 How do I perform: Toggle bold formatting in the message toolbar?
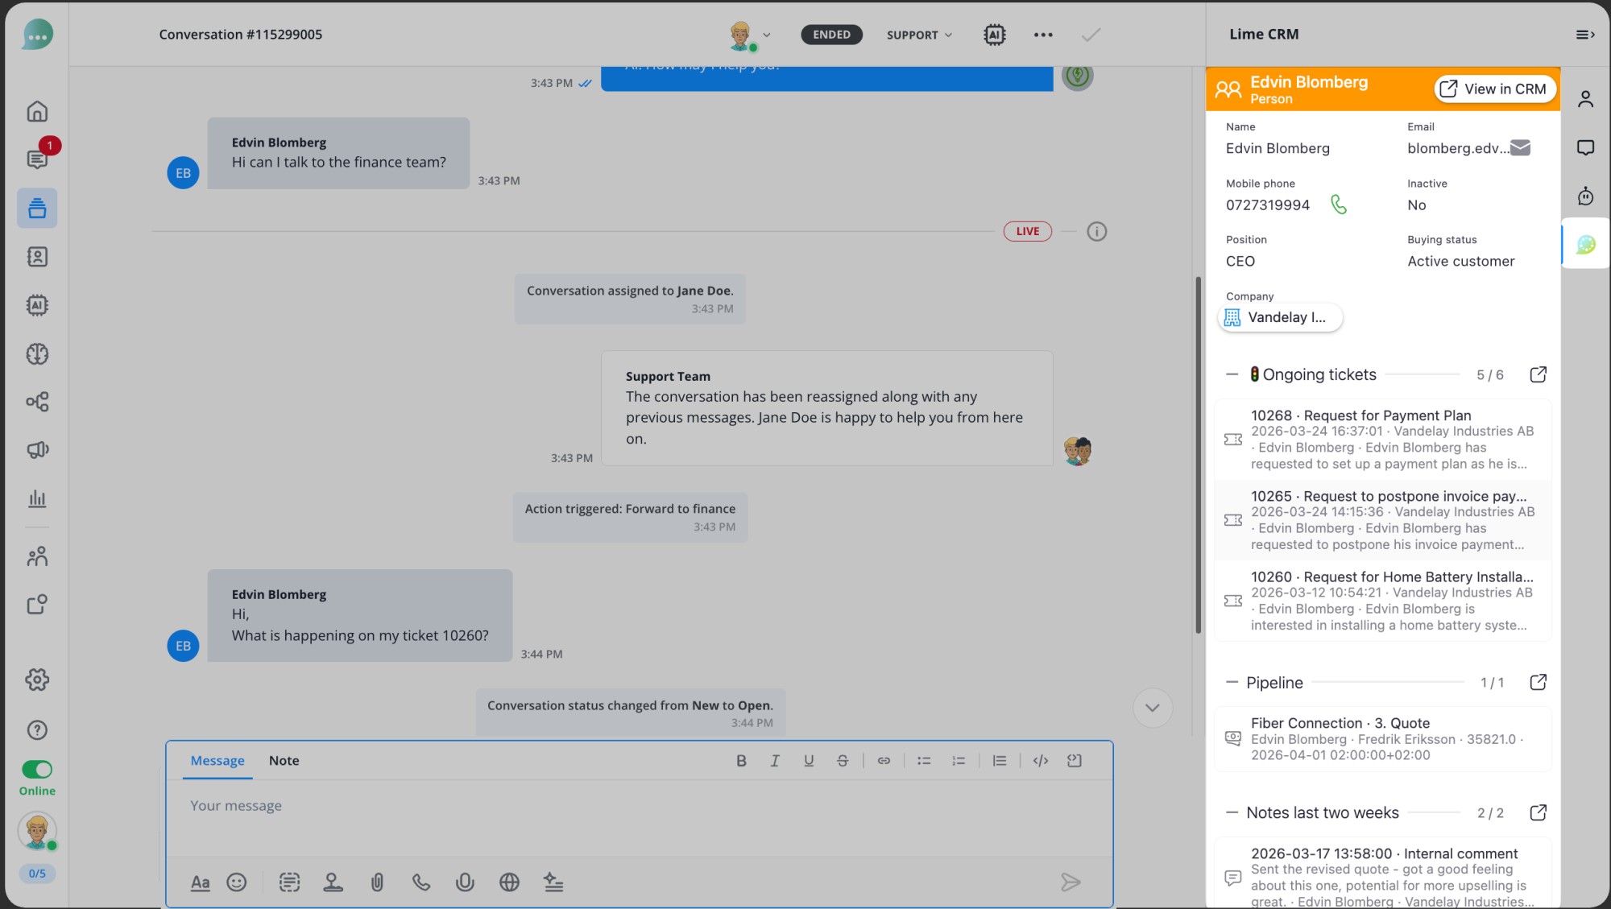(x=741, y=760)
